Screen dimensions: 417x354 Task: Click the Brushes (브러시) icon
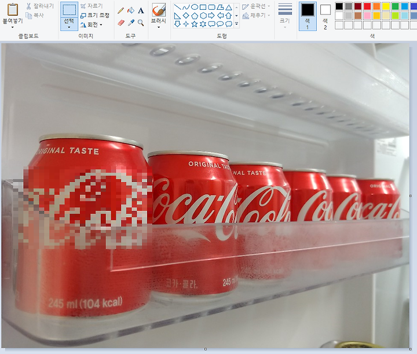(x=159, y=10)
